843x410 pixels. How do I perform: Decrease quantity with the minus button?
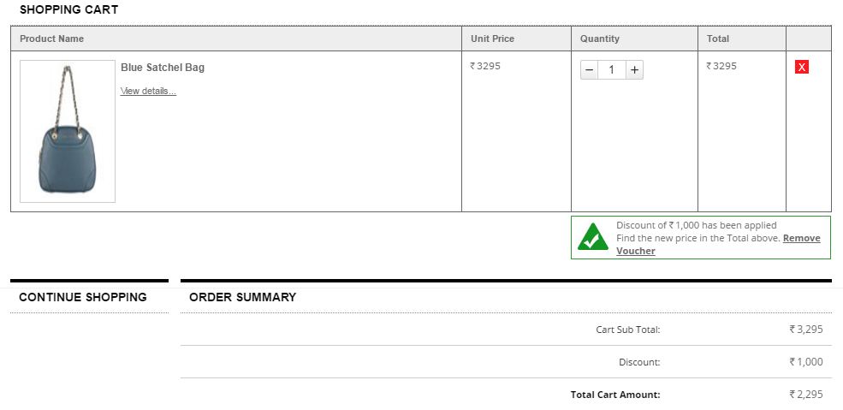[590, 70]
